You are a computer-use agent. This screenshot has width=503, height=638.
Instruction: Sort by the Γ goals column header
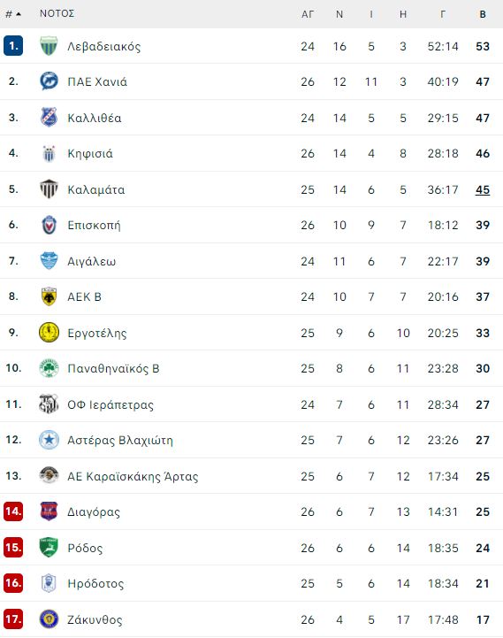(442, 14)
